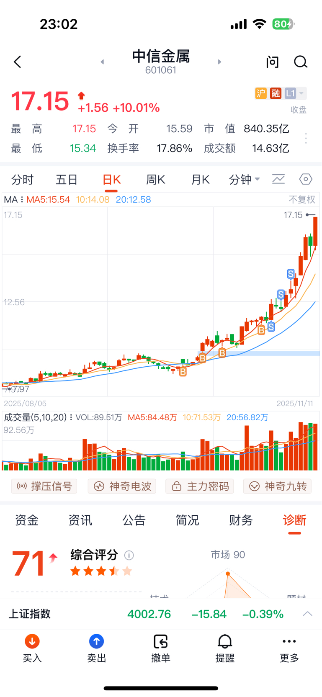Tap the 2025/08/05 start date label
The height and width of the screenshot is (697, 322).
click(25, 404)
